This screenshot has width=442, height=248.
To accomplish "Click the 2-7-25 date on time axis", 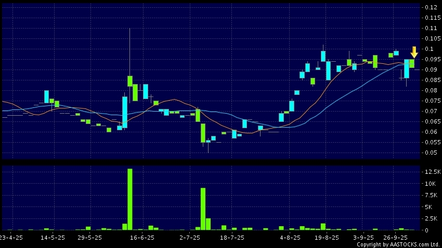I will pyautogui.click(x=190, y=238).
